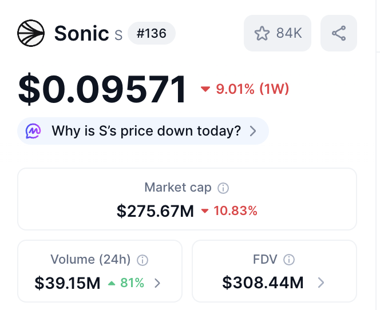Click the red arrow beside 9.01% (1W)
This screenshot has width=380, height=310.
(x=205, y=89)
